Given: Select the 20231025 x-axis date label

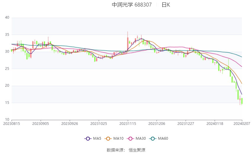Looking at the screenshot, I should [x=99, y=124].
